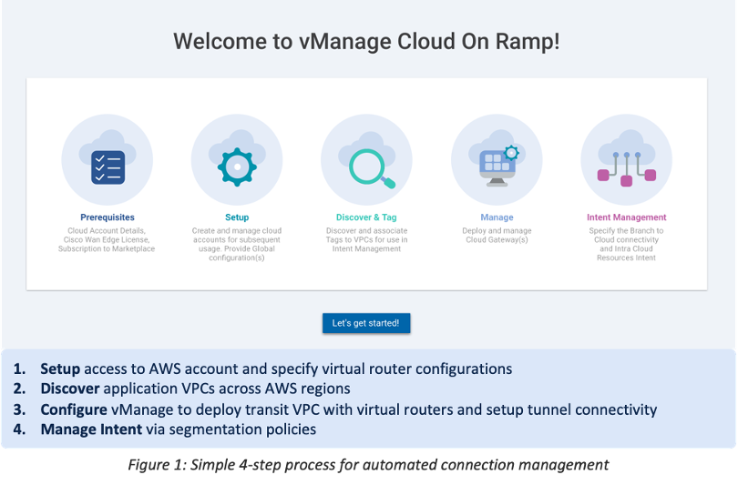Select the "Create and manage cloud accounts" description

(x=236, y=244)
